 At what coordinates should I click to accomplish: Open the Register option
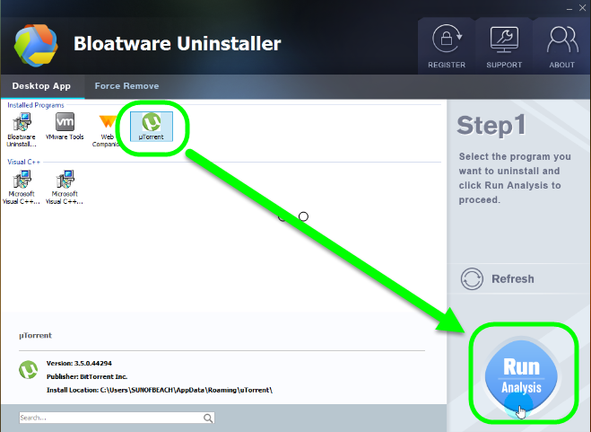[447, 47]
